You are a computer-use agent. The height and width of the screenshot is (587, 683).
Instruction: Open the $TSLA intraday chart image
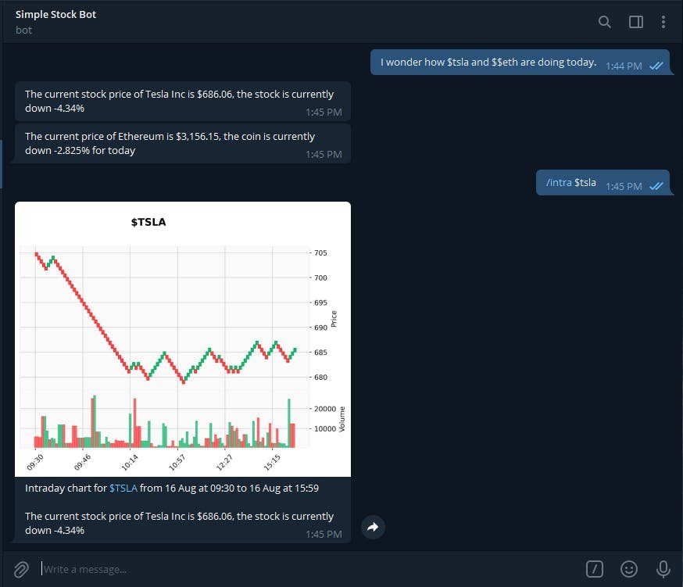183,339
